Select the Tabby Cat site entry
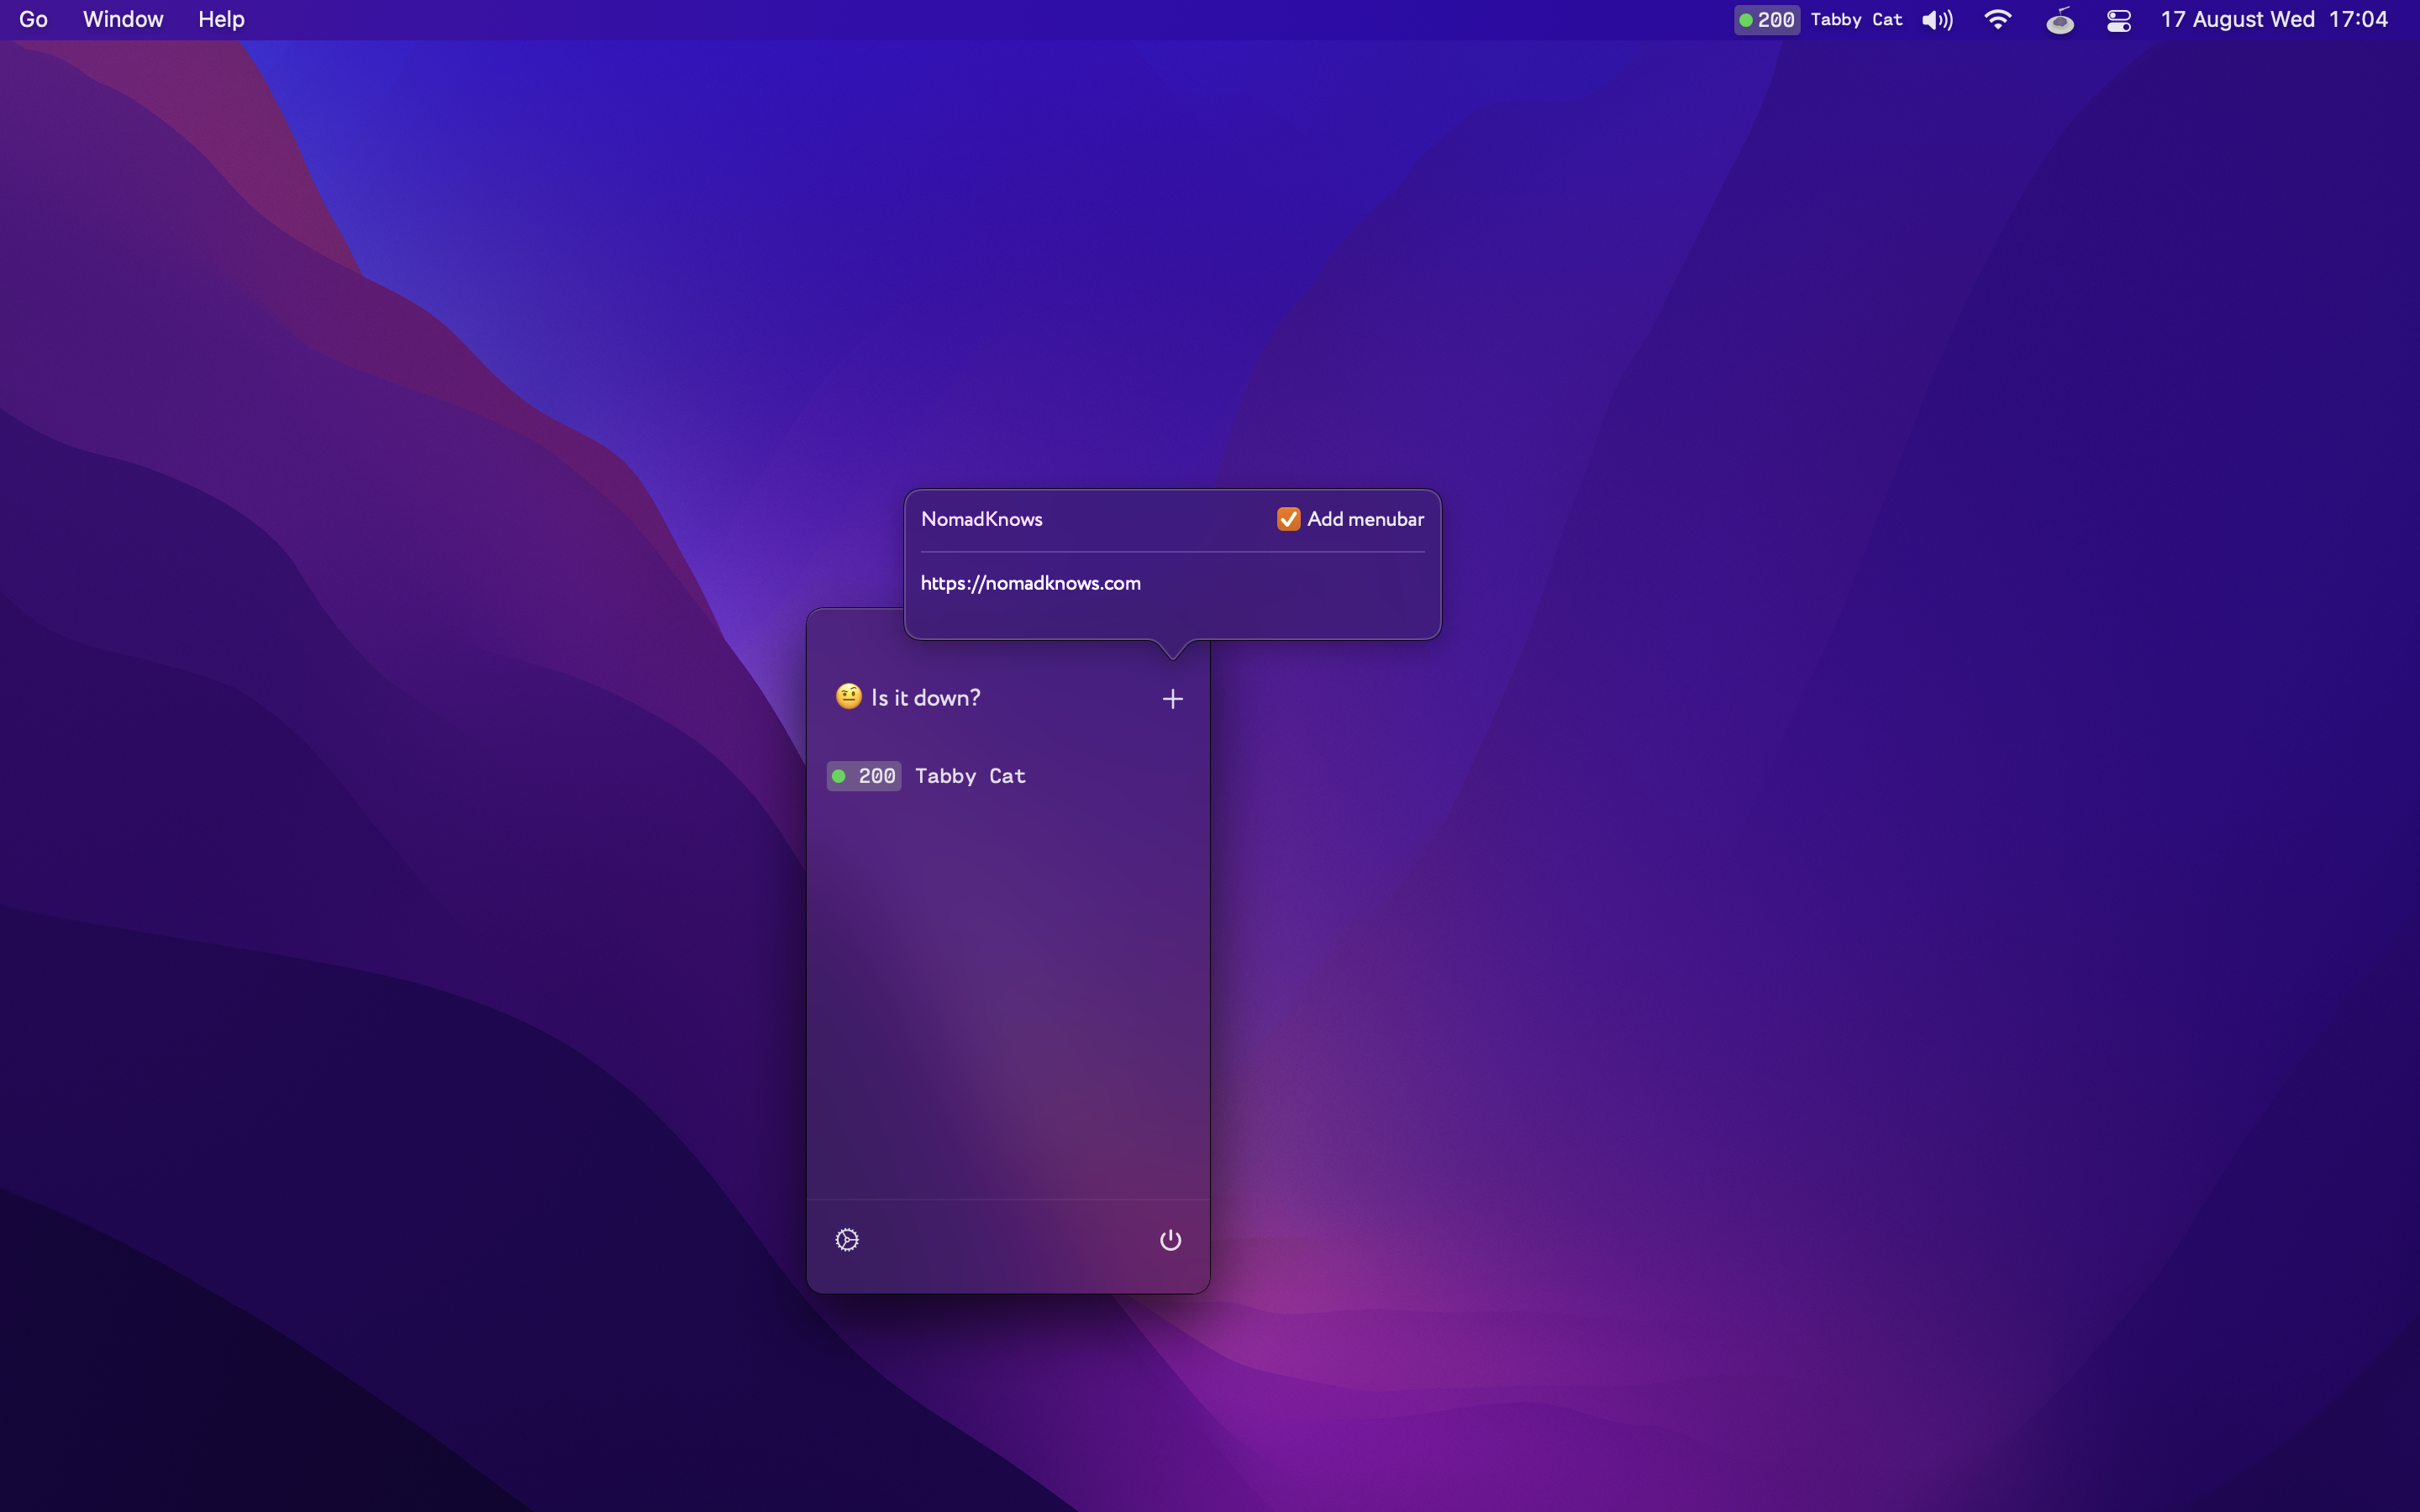 point(969,776)
